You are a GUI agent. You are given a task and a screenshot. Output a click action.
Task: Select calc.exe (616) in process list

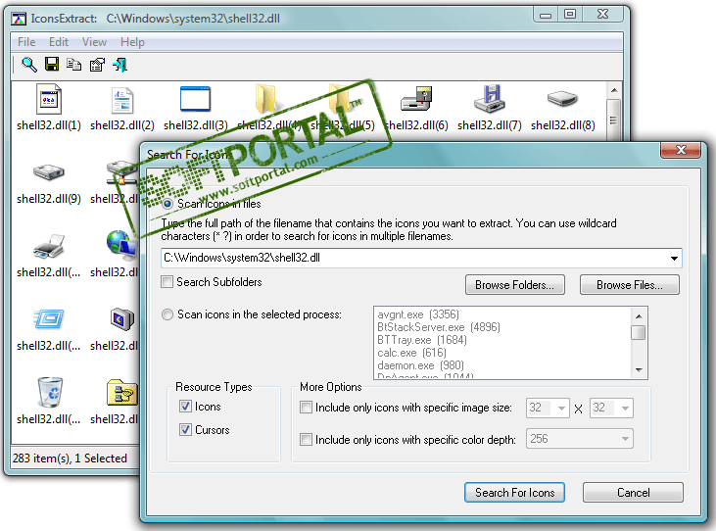(411, 353)
